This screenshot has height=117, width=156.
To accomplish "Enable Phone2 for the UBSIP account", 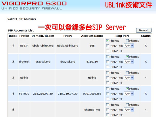I will 127,41.
